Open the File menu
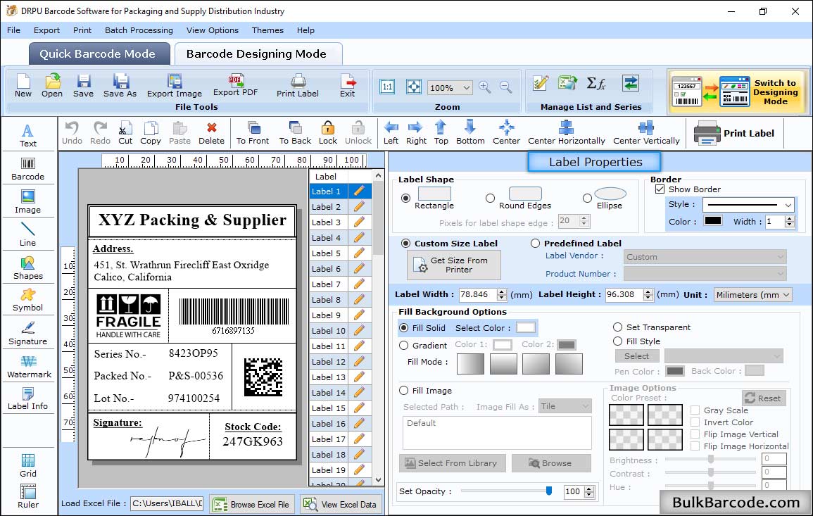This screenshot has height=516, width=813. click(14, 30)
